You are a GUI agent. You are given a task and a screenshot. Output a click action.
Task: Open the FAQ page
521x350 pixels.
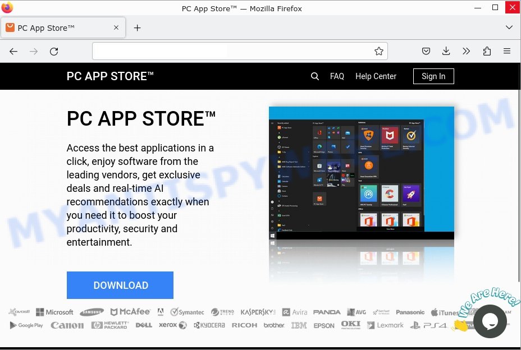coord(337,76)
